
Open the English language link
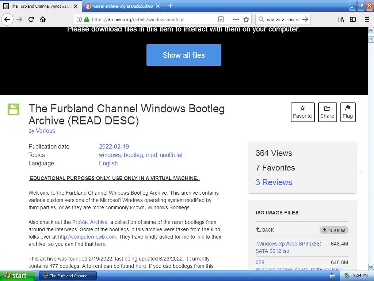tap(108, 164)
